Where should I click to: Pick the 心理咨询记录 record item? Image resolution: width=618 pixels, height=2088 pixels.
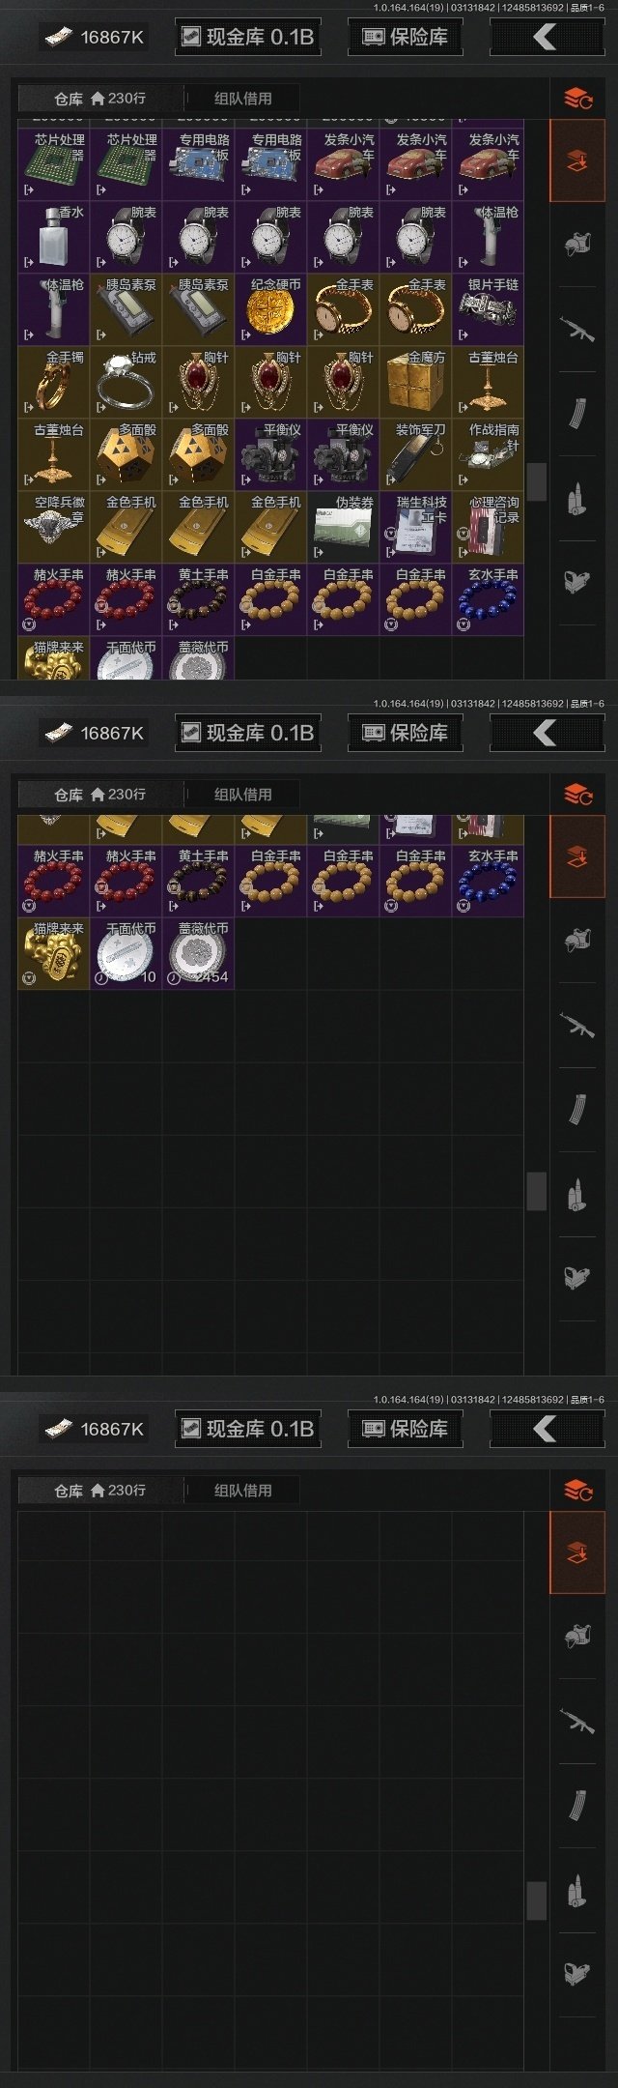click(489, 528)
